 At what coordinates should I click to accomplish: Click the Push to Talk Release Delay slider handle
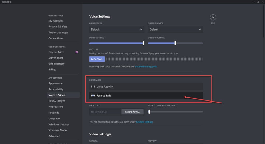coord(149,112)
